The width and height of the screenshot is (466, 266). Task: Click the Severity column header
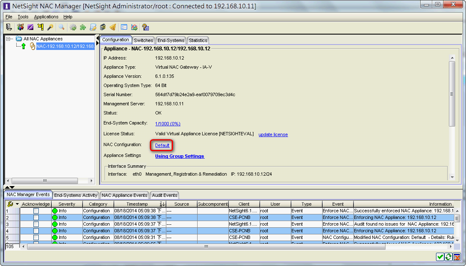[x=67, y=204]
